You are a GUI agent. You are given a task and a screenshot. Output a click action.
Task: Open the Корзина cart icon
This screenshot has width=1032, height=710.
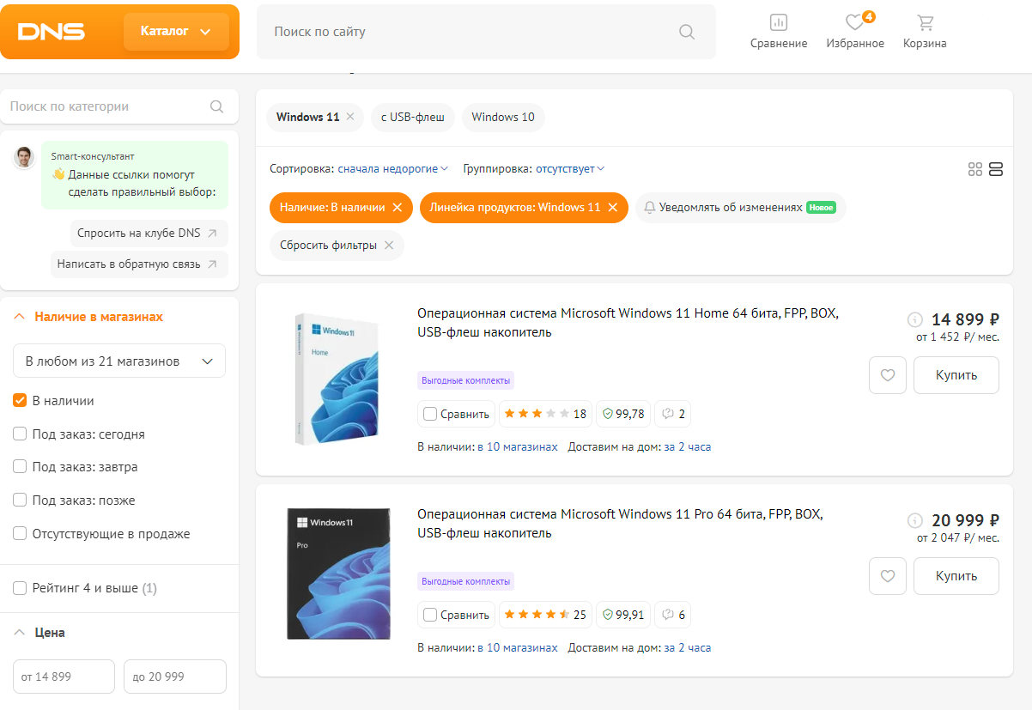(925, 23)
